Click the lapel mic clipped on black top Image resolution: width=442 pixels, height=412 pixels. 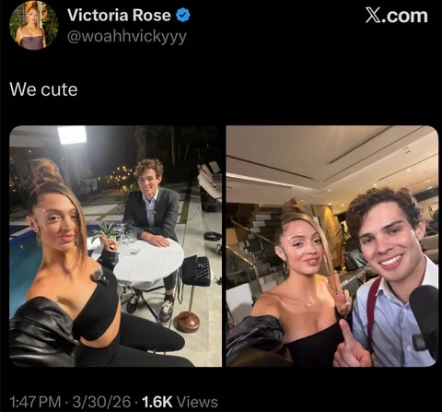click(x=99, y=277)
